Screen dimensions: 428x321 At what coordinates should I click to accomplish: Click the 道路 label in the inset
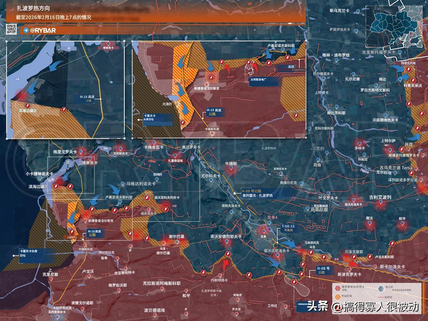(x=291, y=66)
